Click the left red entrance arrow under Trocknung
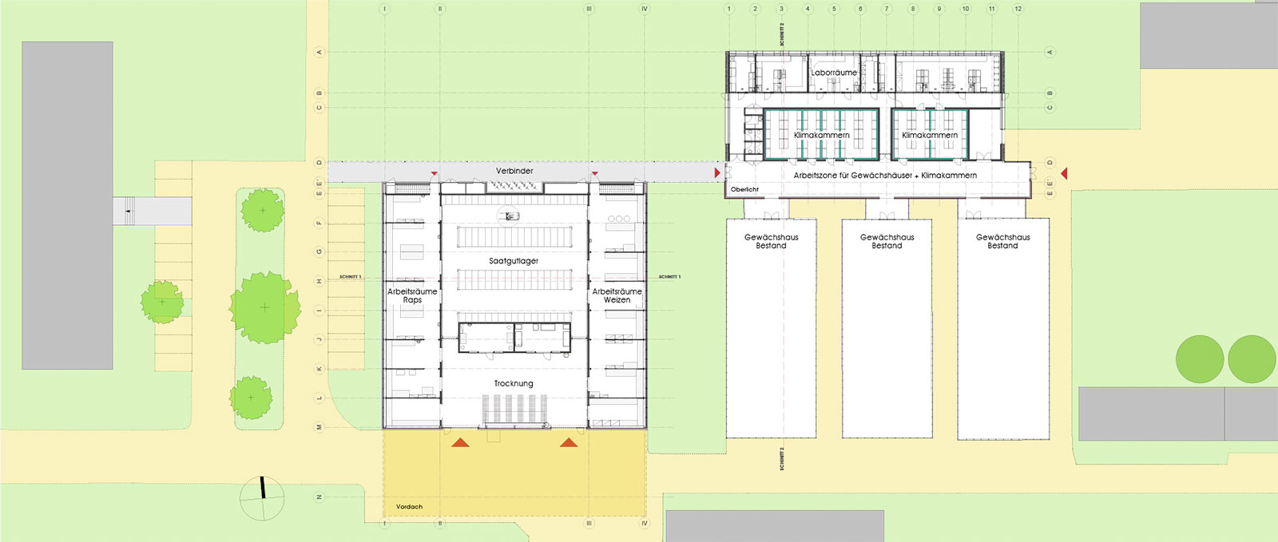 [x=460, y=442]
